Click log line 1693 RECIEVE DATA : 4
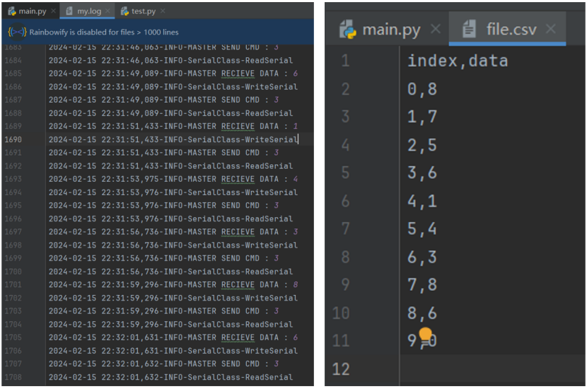 click(x=173, y=179)
